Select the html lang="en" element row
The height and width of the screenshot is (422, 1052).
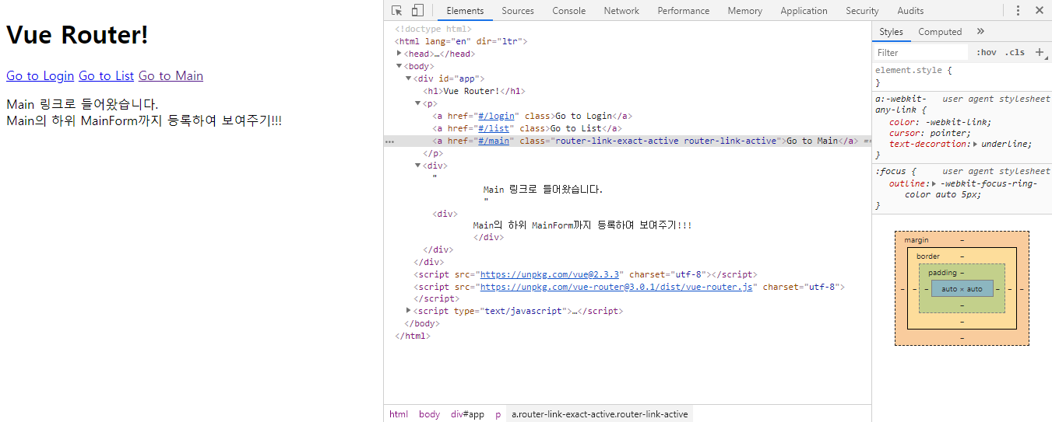[462, 41]
